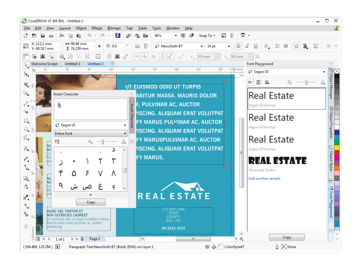Open the File menu
The height and width of the screenshot is (270, 361).
[x=27, y=28]
